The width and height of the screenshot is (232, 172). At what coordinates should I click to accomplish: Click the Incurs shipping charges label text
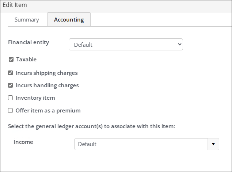pyautogui.click(x=46, y=73)
